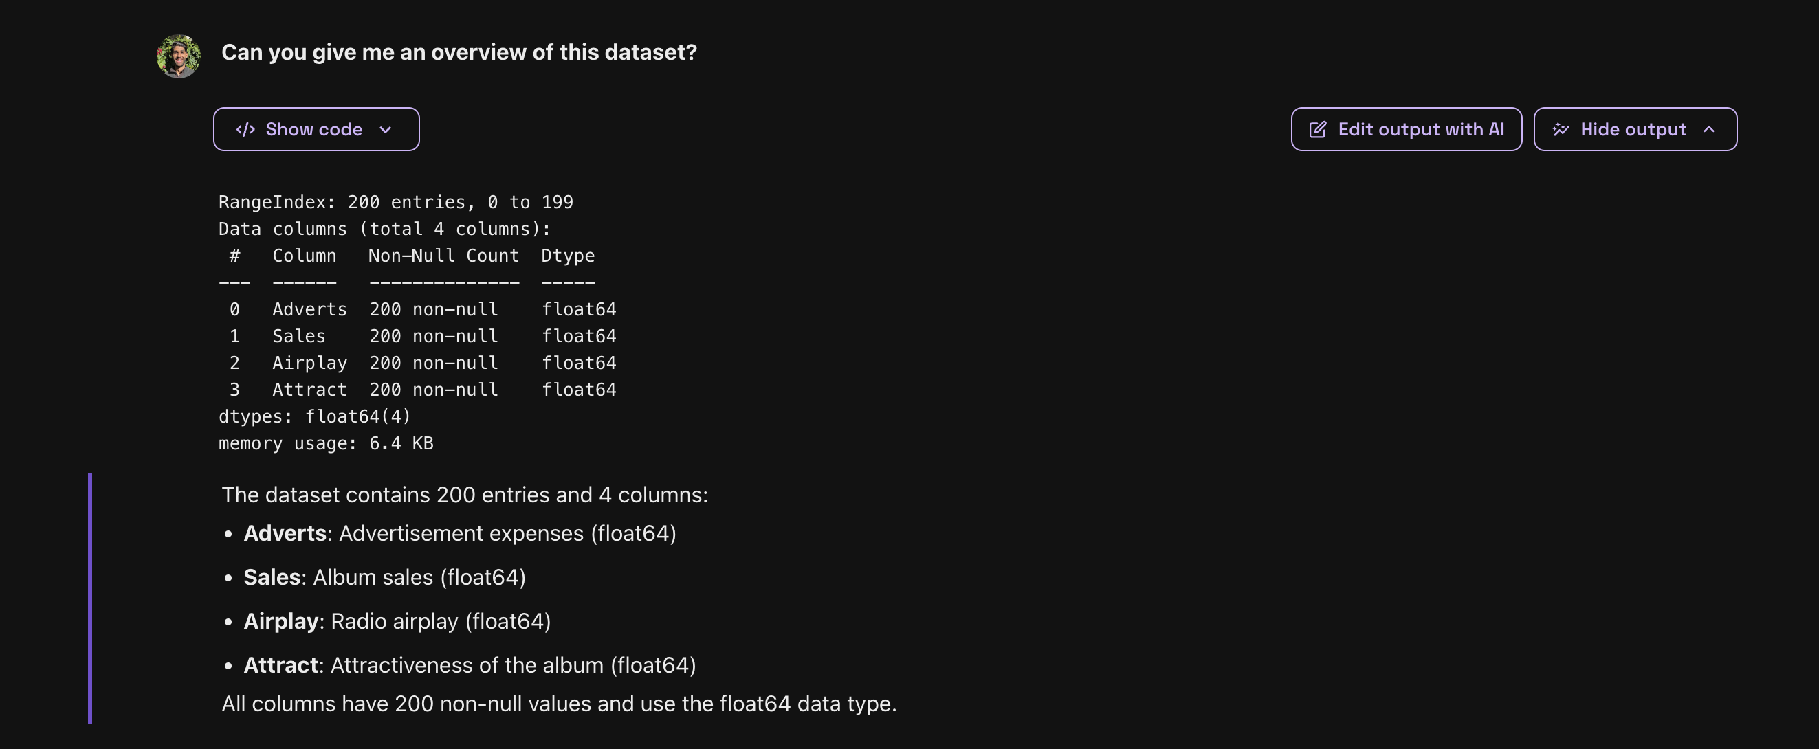The image size is (1819, 749).
Task: Click the user profile avatar
Action: pos(179,56)
